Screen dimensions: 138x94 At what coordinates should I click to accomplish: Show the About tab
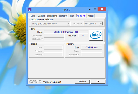pos(90,16)
